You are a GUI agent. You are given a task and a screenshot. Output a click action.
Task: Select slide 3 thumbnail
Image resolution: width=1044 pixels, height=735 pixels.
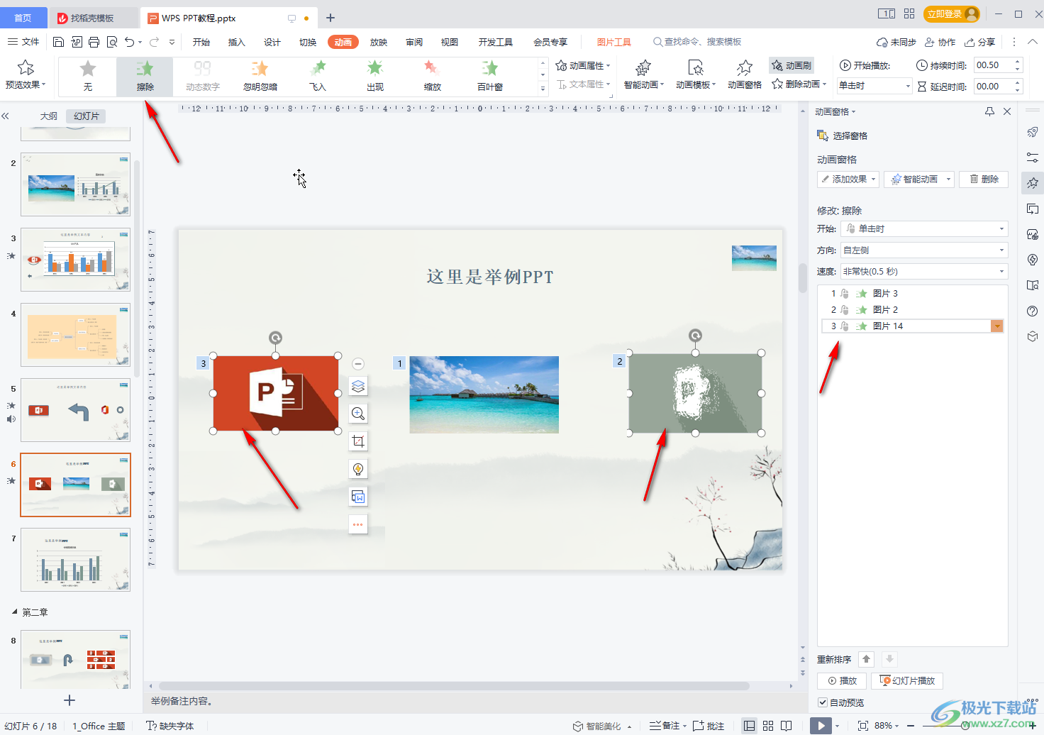coord(75,260)
